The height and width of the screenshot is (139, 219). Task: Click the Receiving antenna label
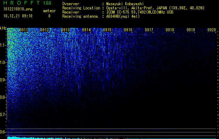(80, 16)
